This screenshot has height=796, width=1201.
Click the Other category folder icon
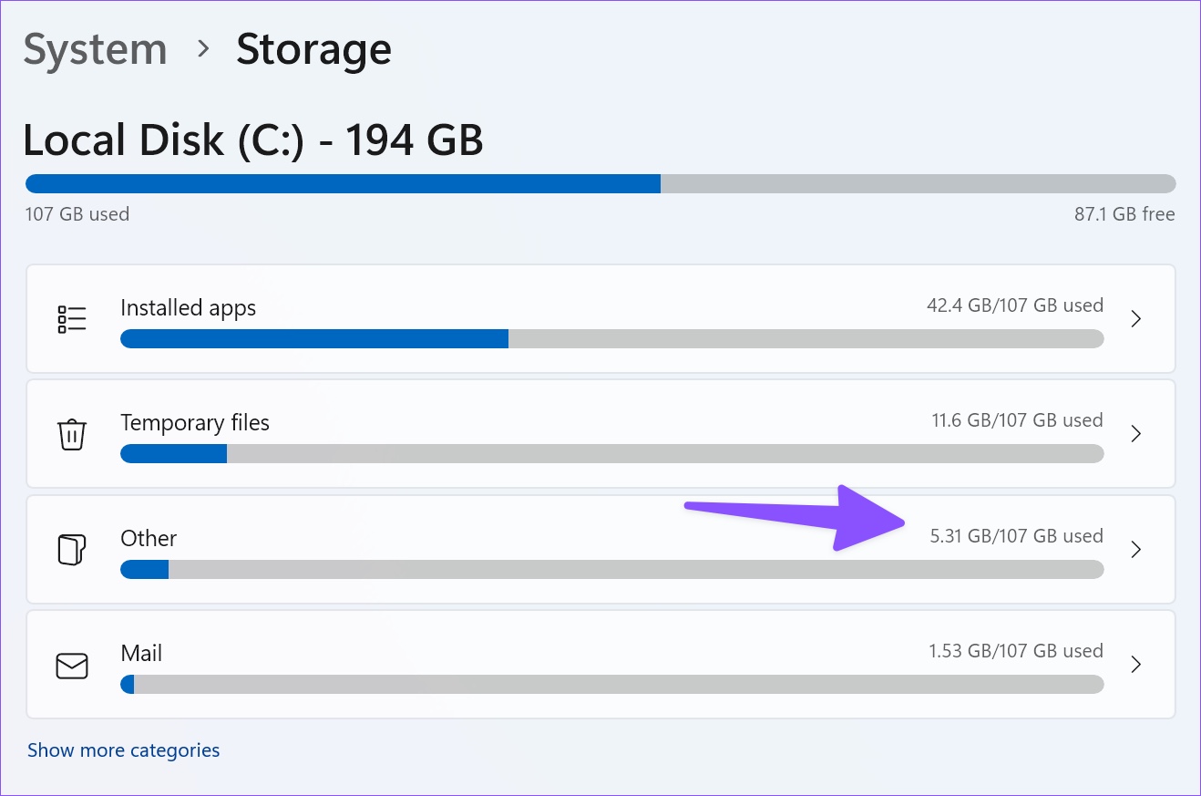pyautogui.click(x=72, y=550)
